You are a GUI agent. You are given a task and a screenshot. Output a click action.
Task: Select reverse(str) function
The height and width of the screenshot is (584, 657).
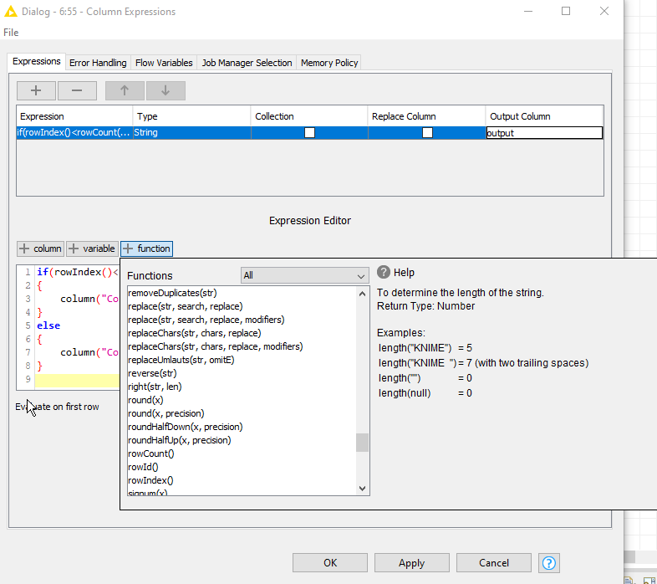point(242,373)
